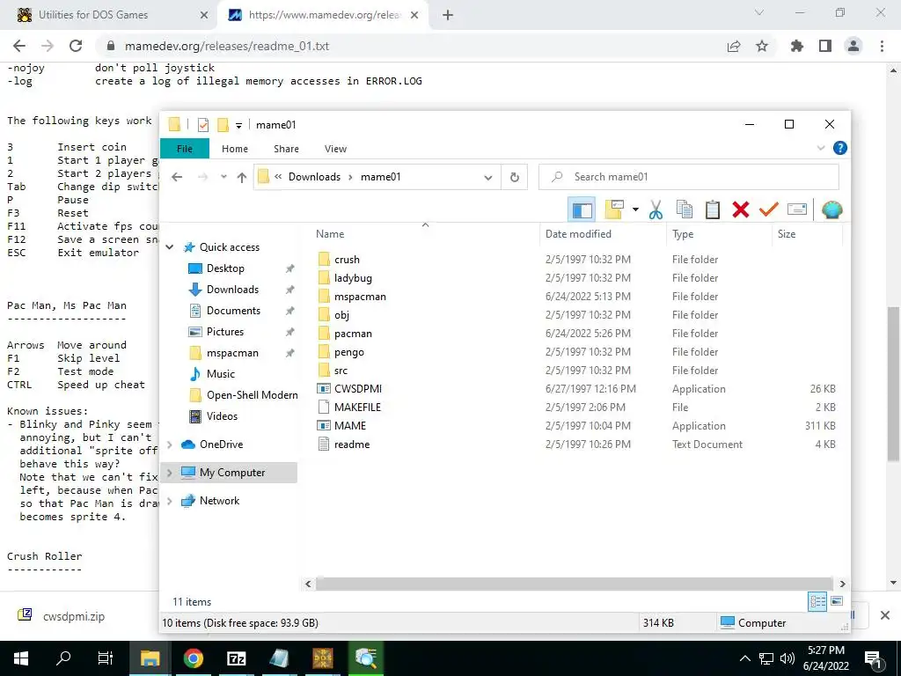The image size is (901, 676).
Task: Switch to Details view layout button
Action: tap(817, 602)
